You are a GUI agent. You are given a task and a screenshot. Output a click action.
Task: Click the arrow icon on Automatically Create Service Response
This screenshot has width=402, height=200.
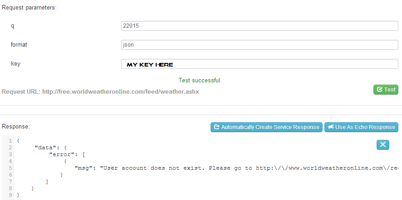pos(216,127)
